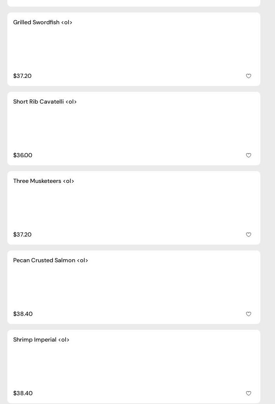The height and width of the screenshot is (404, 275).
Task: Select the Three Musketeers $37.20 price
Action: (x=22, y=235)
